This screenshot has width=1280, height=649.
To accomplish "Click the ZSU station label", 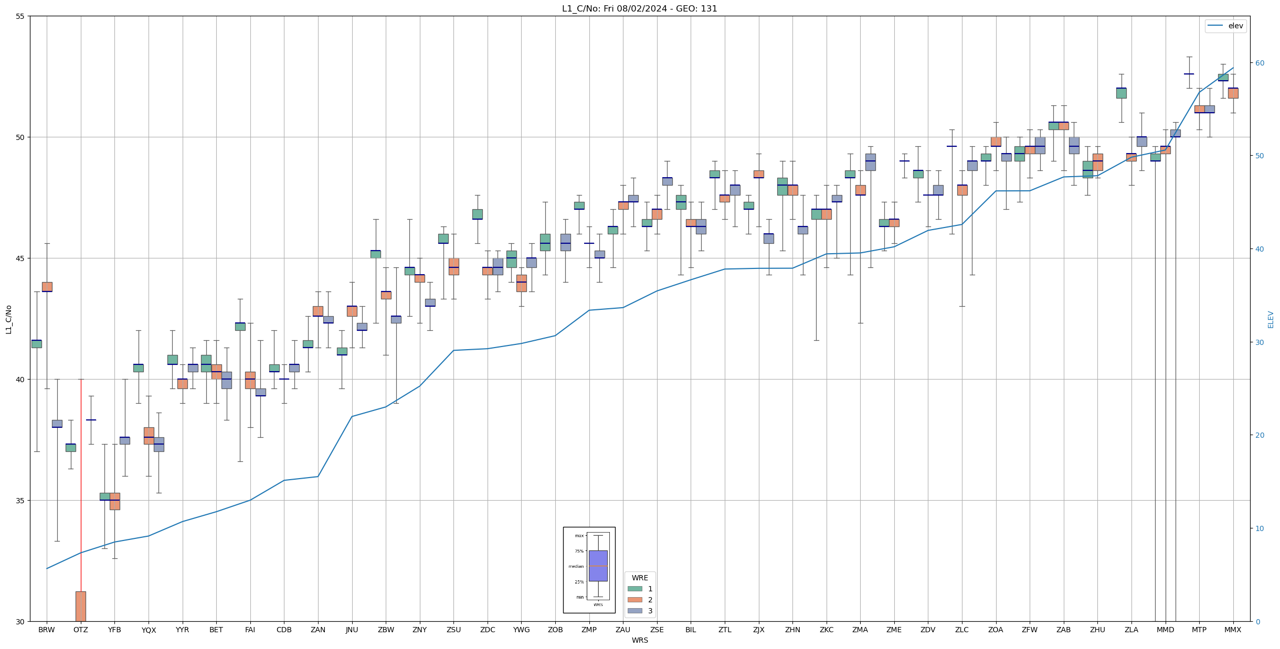I will coord(453,630).
